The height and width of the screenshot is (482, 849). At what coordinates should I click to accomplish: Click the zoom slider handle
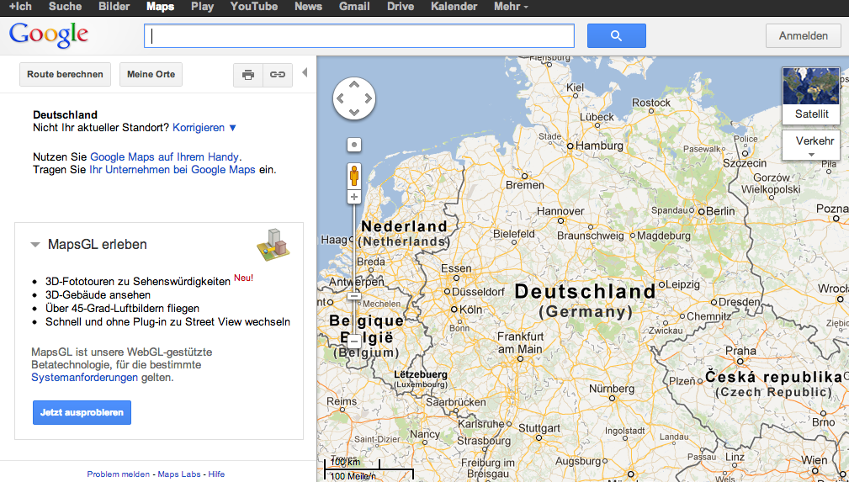pos(354,341)
